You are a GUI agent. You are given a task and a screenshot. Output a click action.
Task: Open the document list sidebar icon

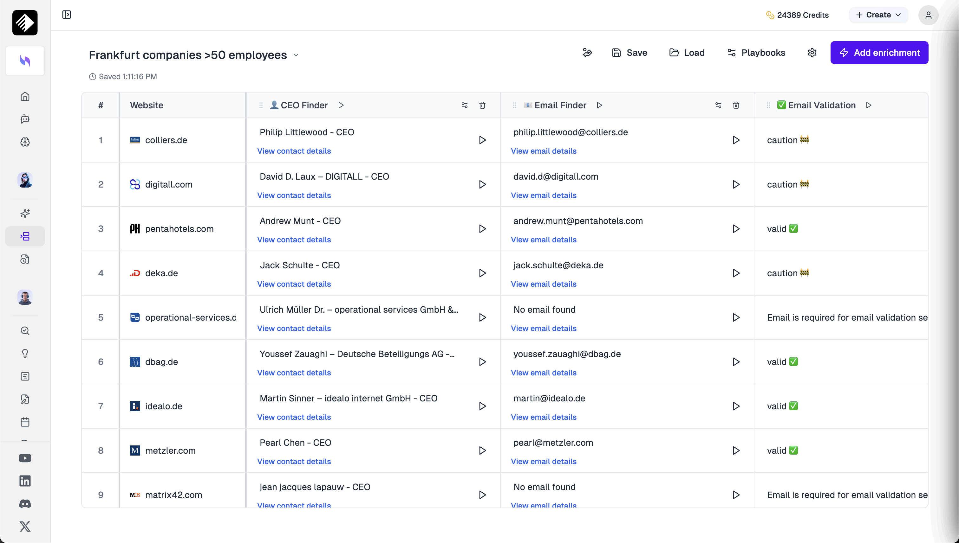25,376
